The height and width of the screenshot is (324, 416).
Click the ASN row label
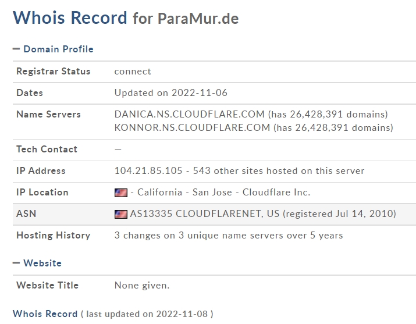click(26, 213)
